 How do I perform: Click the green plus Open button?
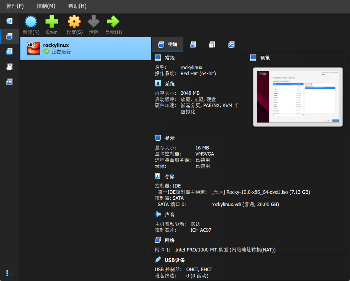coord(52,25)
